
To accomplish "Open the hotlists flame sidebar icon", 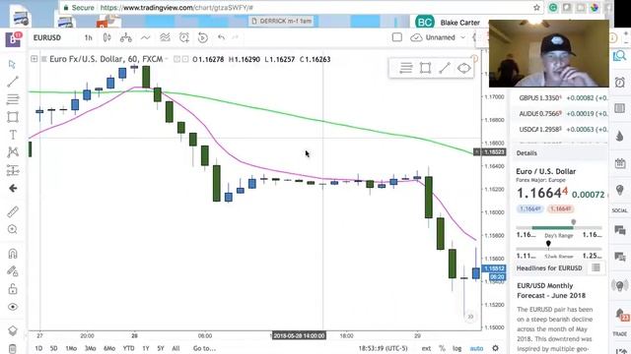I will tap(620, 136).
